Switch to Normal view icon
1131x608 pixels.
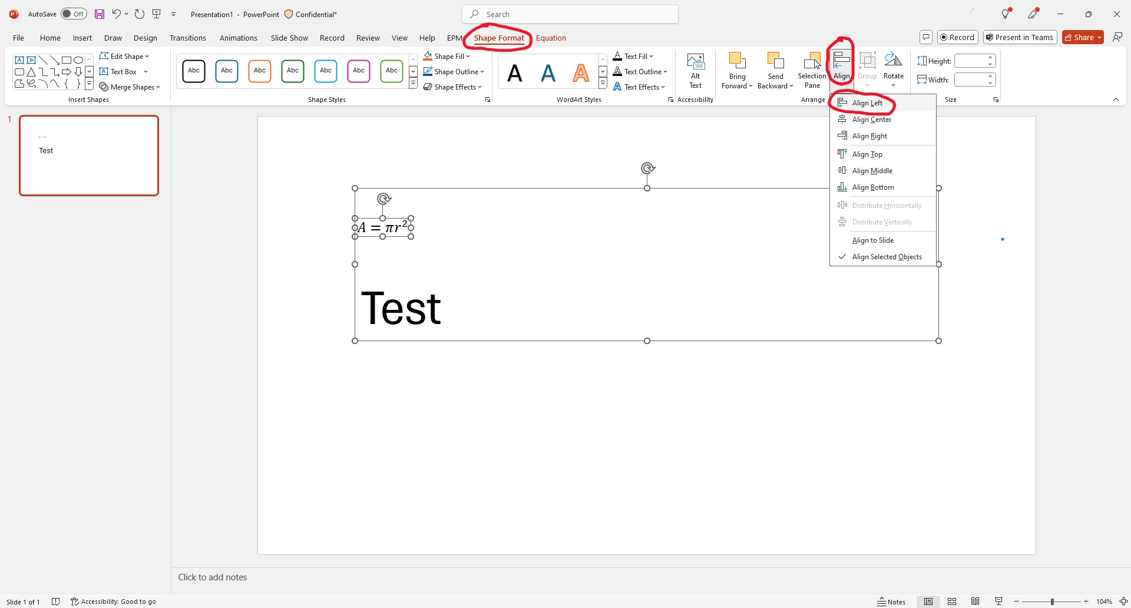click(928, 602)
